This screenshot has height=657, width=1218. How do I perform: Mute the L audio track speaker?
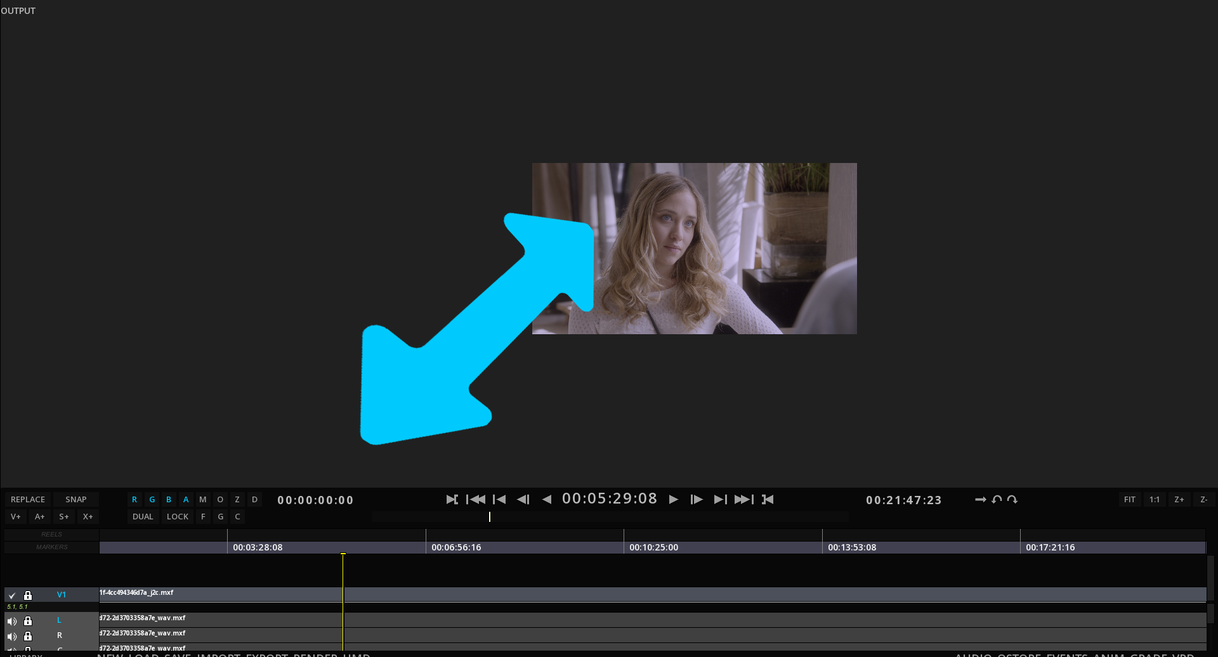[x=12, y=621]
